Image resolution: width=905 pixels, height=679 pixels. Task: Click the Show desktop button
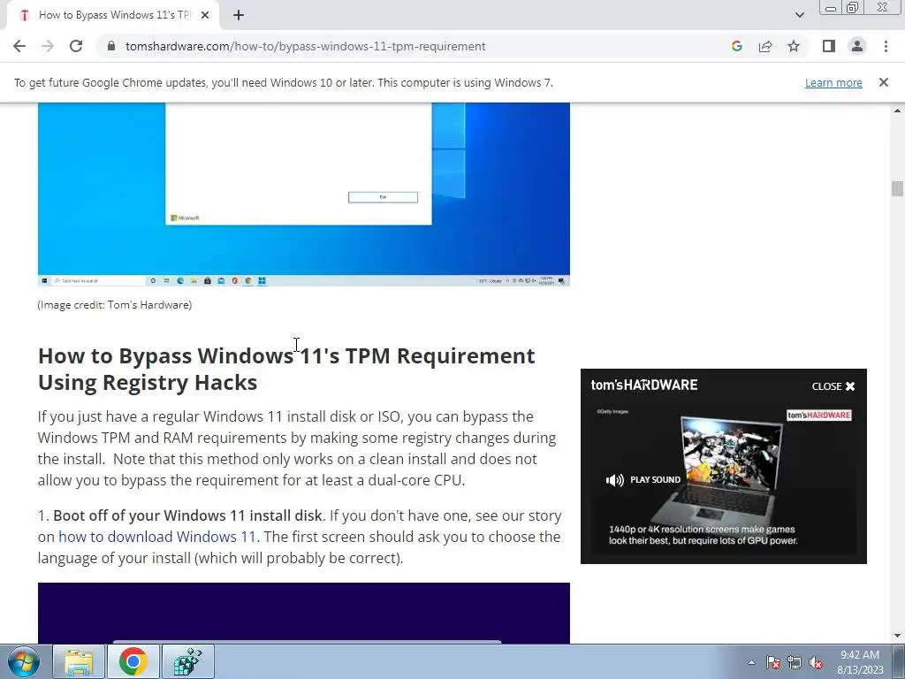899,661
